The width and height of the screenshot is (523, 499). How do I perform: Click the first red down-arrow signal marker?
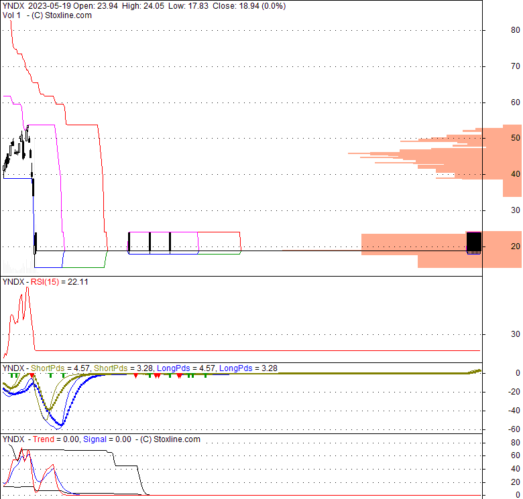point(32,376)
